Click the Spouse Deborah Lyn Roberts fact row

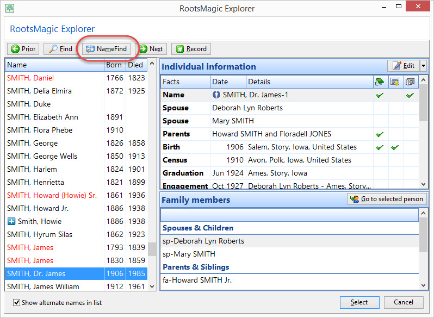289,108
